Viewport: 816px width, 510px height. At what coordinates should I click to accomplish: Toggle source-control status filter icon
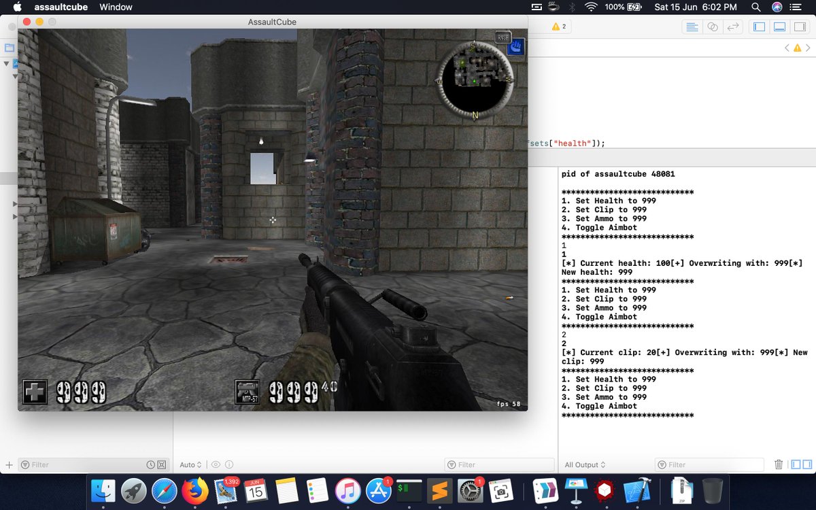pyautogui.click(x=161, y=465)
